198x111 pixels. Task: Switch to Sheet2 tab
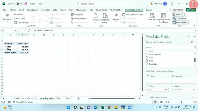[68, 98]
